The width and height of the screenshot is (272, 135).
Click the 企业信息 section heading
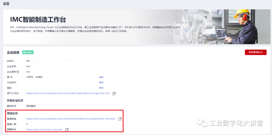[x=13, y=53]
